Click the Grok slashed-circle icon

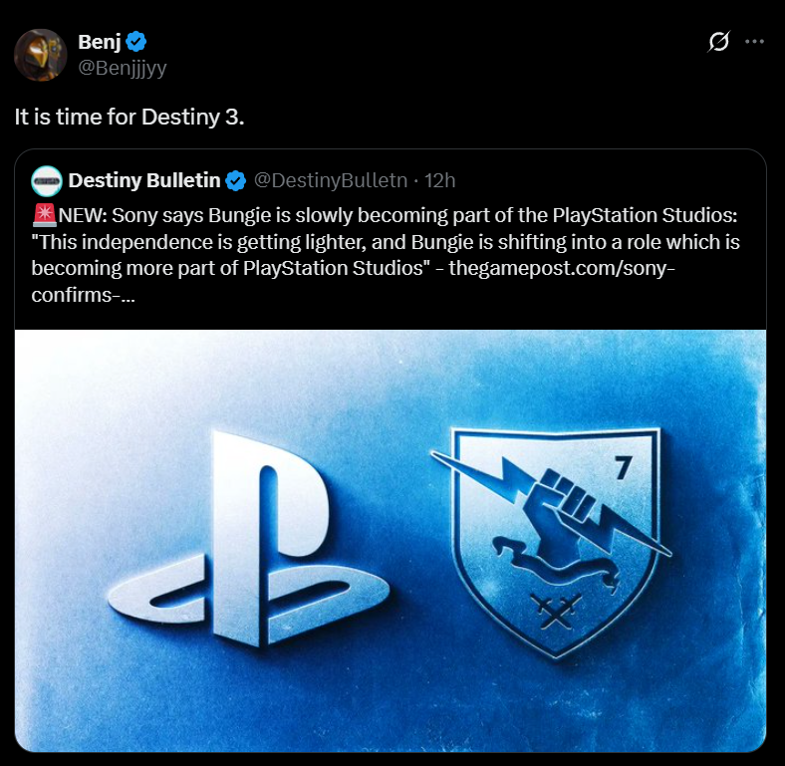719,42
